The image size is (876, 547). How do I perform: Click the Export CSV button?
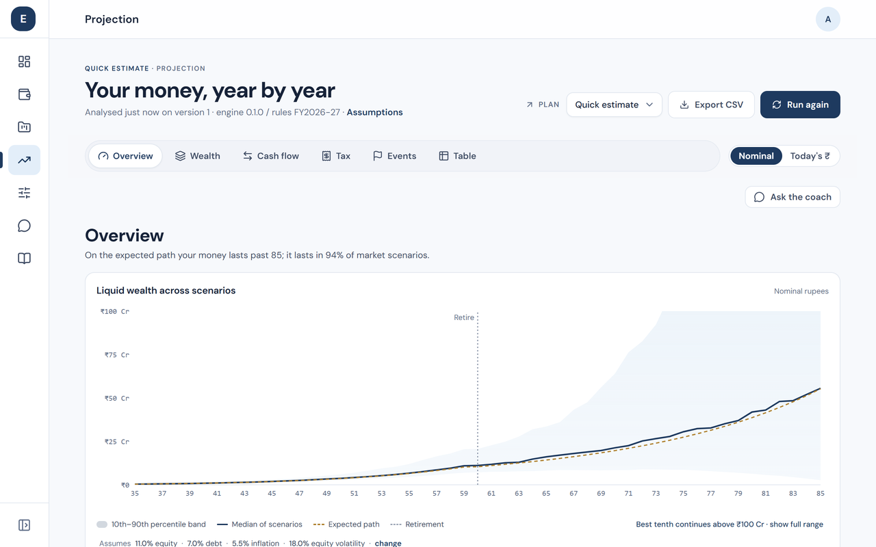711,105
